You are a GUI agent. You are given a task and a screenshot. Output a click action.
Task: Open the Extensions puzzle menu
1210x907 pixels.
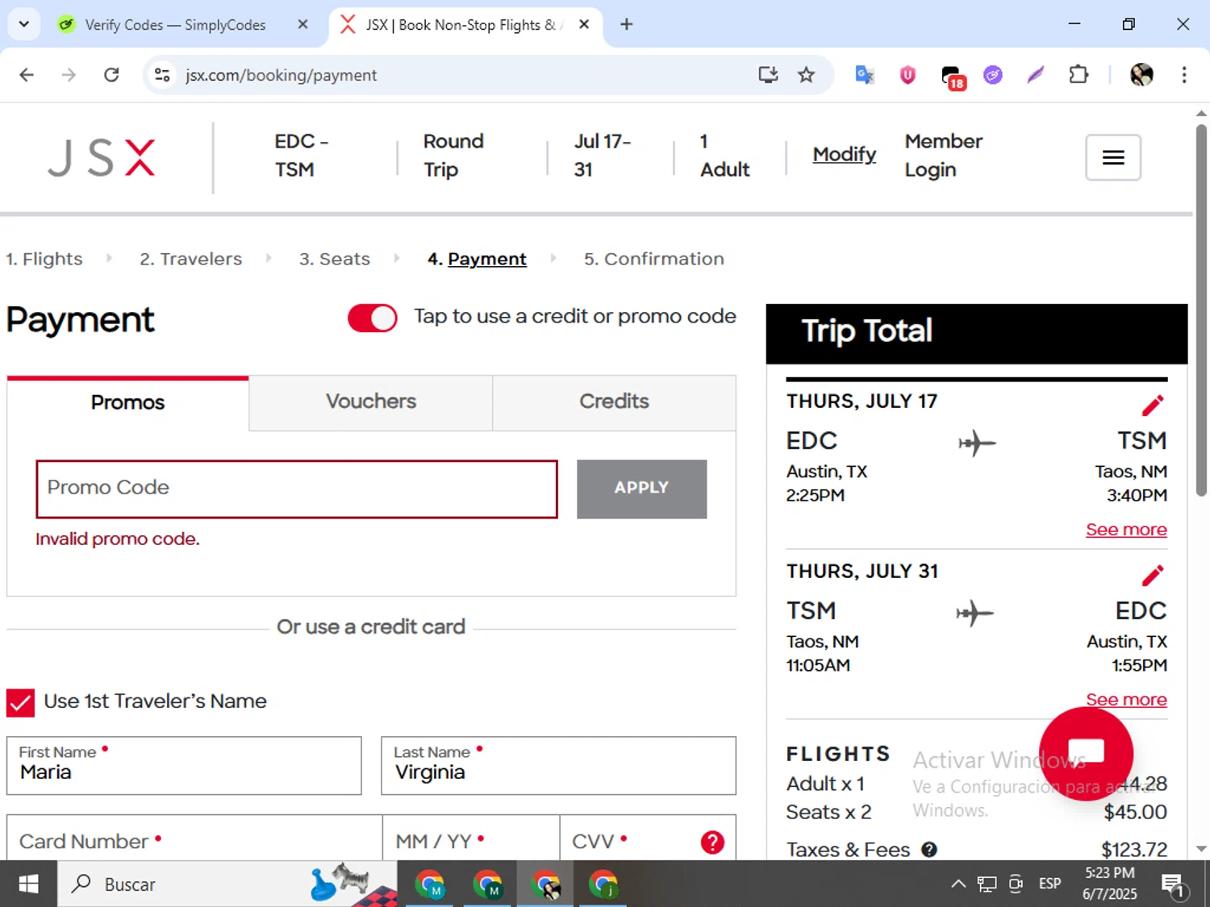pos(1079,75)
